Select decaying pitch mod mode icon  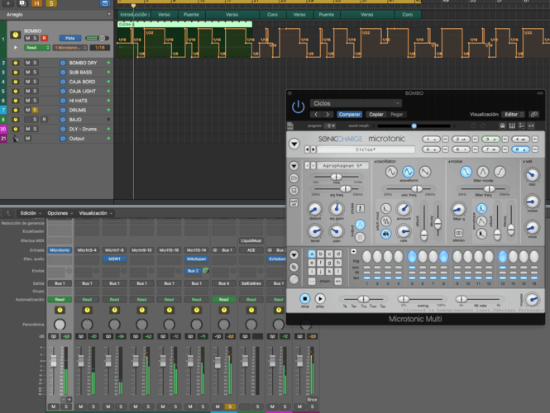(x=386, y=209)
